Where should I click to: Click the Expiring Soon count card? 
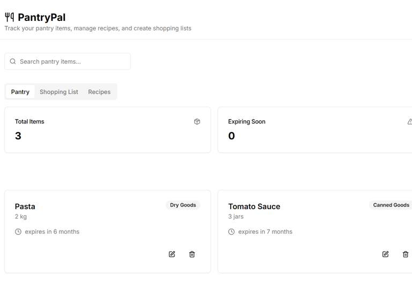click(x=315, y=130)
